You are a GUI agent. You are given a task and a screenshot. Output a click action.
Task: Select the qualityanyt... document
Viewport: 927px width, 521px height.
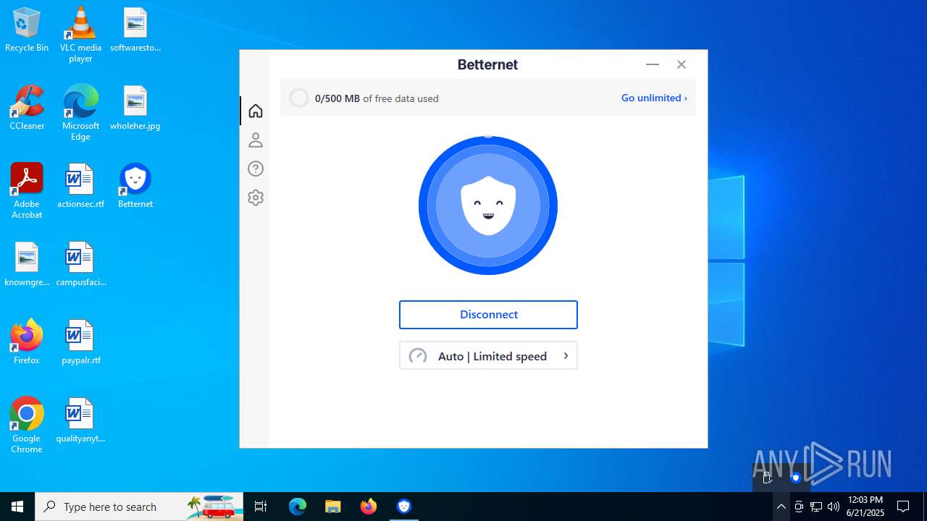(80, 421)
